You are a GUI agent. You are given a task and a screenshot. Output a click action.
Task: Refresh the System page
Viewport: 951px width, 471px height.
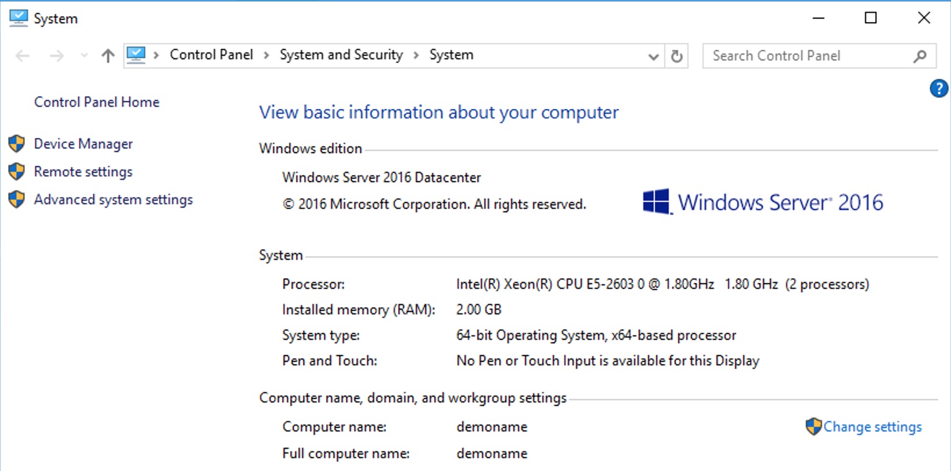pos(676,56)
